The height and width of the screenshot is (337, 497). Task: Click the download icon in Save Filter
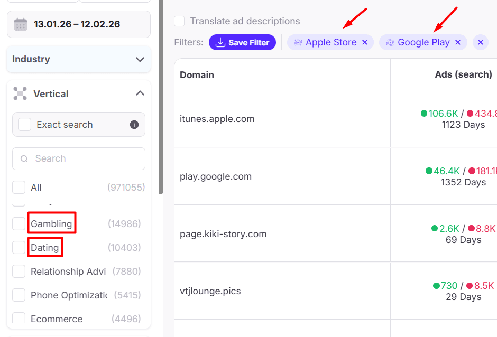click(220, 42)
